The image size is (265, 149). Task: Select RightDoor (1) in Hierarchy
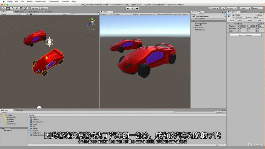pos(200,30)
